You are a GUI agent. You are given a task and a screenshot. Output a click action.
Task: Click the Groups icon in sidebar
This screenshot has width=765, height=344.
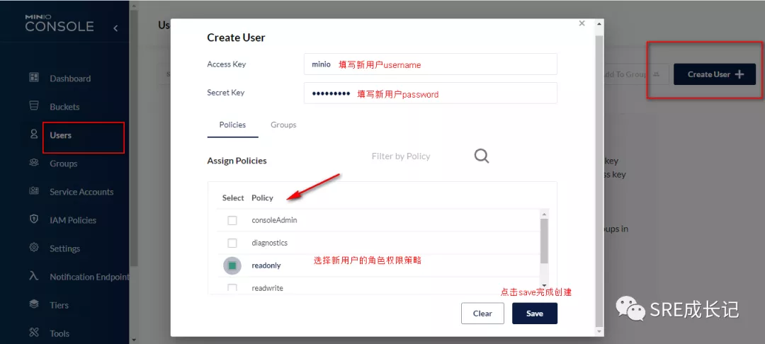click(x=34, y=163)
